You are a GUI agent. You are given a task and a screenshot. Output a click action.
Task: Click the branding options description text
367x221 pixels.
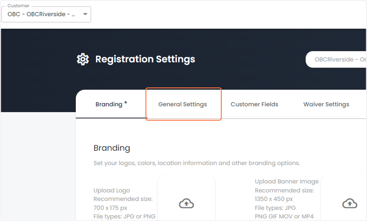pyautogui.click(x=197, y=163)
